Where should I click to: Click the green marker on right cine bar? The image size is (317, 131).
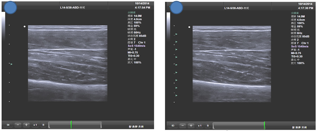(x=264, y=126)
